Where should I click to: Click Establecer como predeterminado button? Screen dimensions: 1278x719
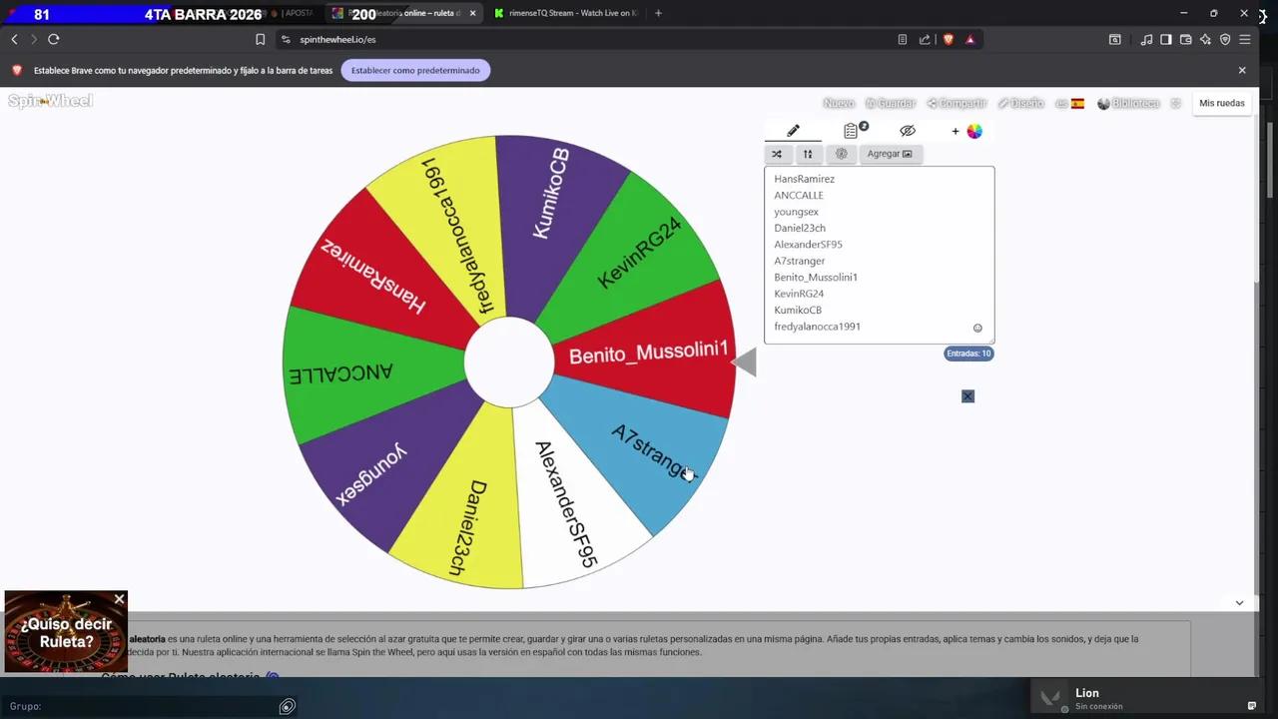(x=415, y=70)
